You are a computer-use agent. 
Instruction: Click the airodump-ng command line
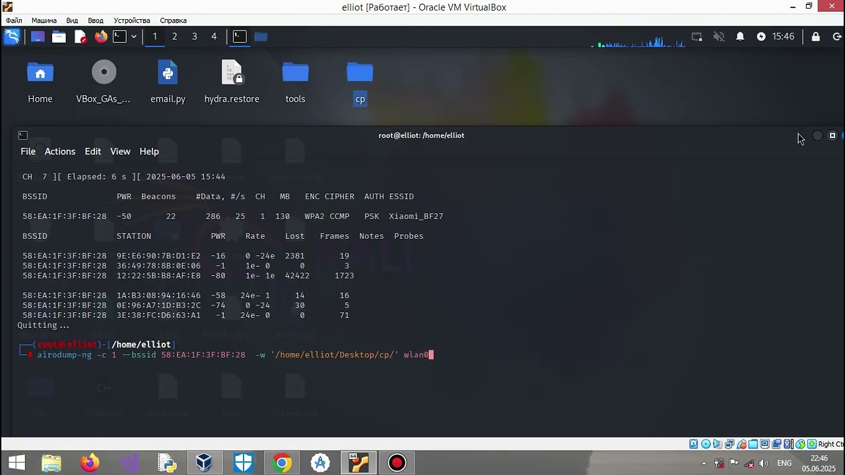235,355
